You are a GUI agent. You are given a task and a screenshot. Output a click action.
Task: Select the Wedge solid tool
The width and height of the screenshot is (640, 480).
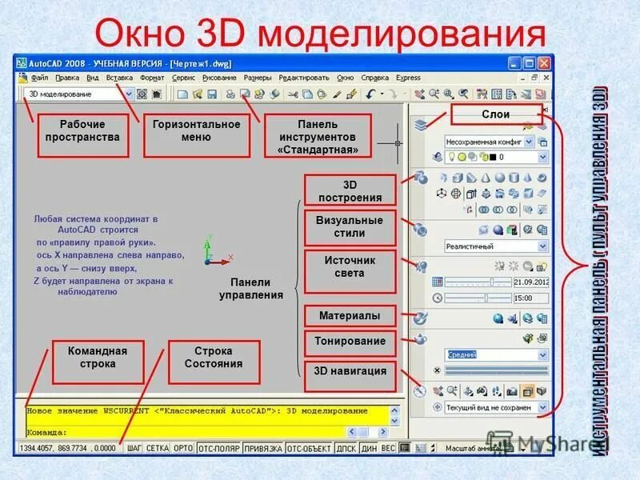tap(471, 178)
